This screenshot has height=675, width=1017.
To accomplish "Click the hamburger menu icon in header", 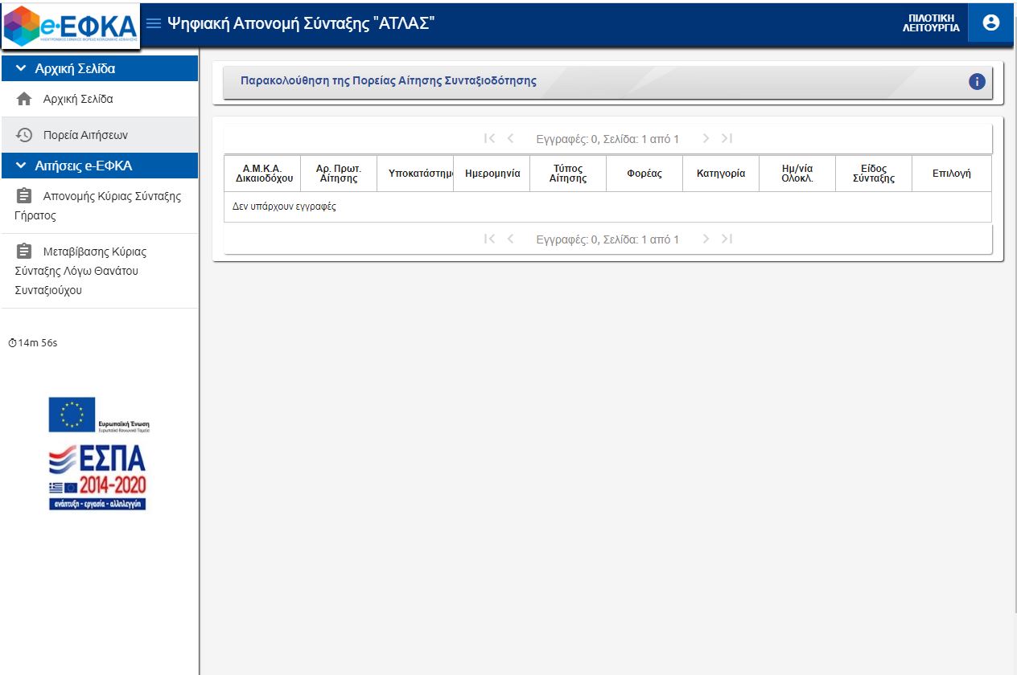I will [x=153, y=22].
